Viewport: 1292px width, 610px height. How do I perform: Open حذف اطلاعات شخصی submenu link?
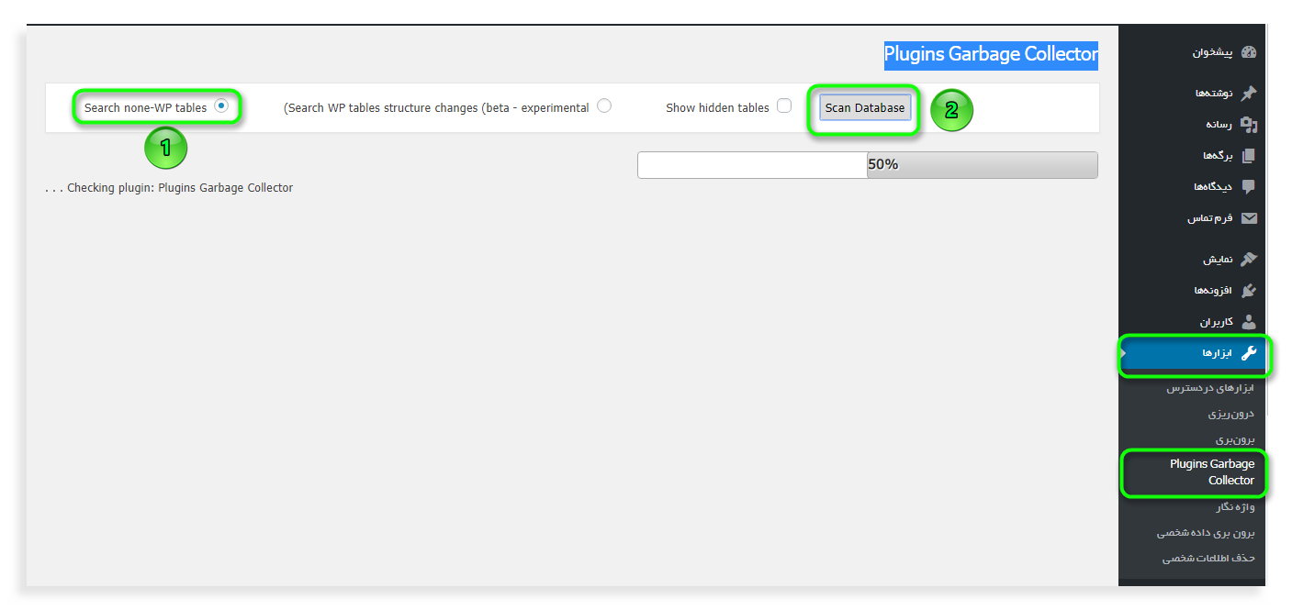(x=1208, y=558)
